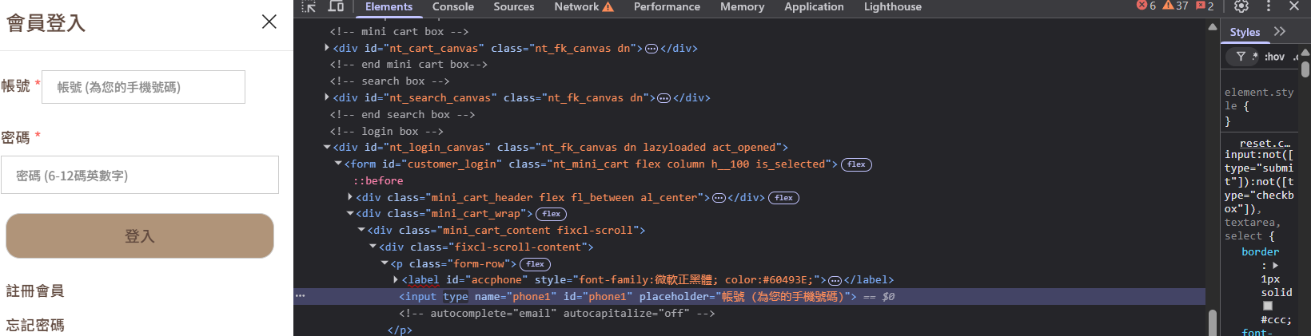The height and width of the screenshot is (336, 1311).
Task: Click ellipsis inside the accphone label
Action: pyautogui.click(x=835, y=280)
